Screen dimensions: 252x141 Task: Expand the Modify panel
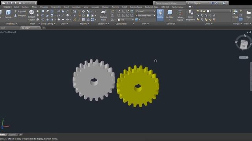pyautogui.click(x=84, y=23)
